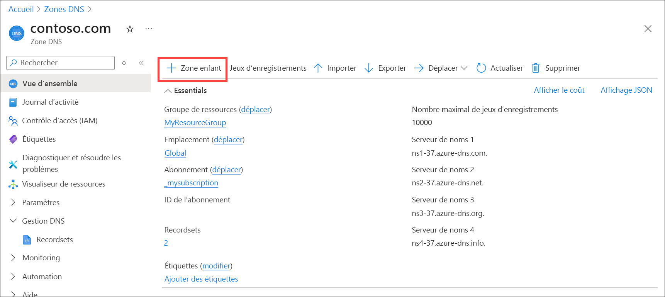Click the Recordsets count 2

(x=166, y=243)
